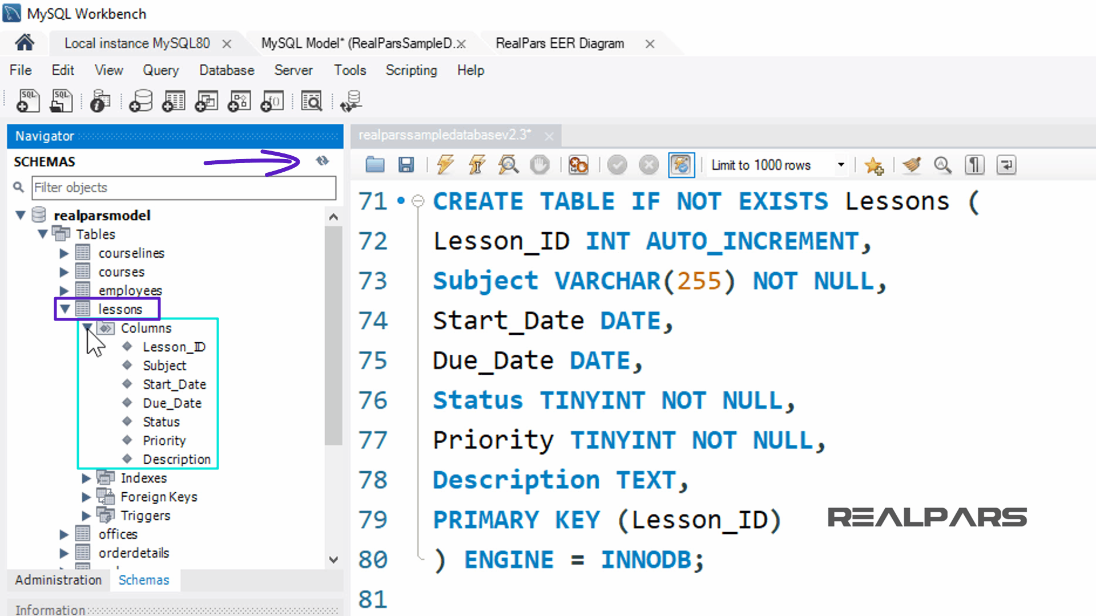Run Explain plan for statement

coord(508,165)
